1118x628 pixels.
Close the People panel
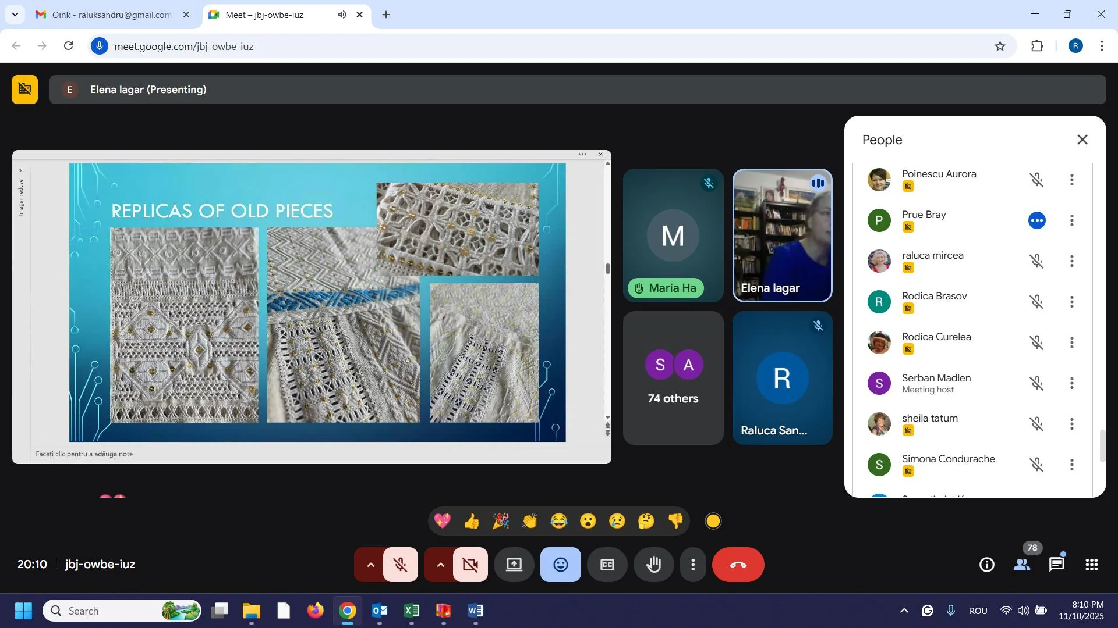(x=1082, y=140)
